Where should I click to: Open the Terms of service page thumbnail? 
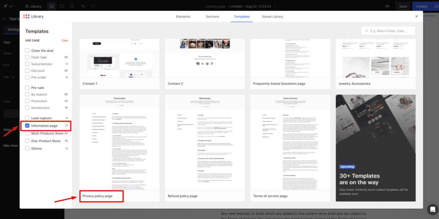[290, 142]
